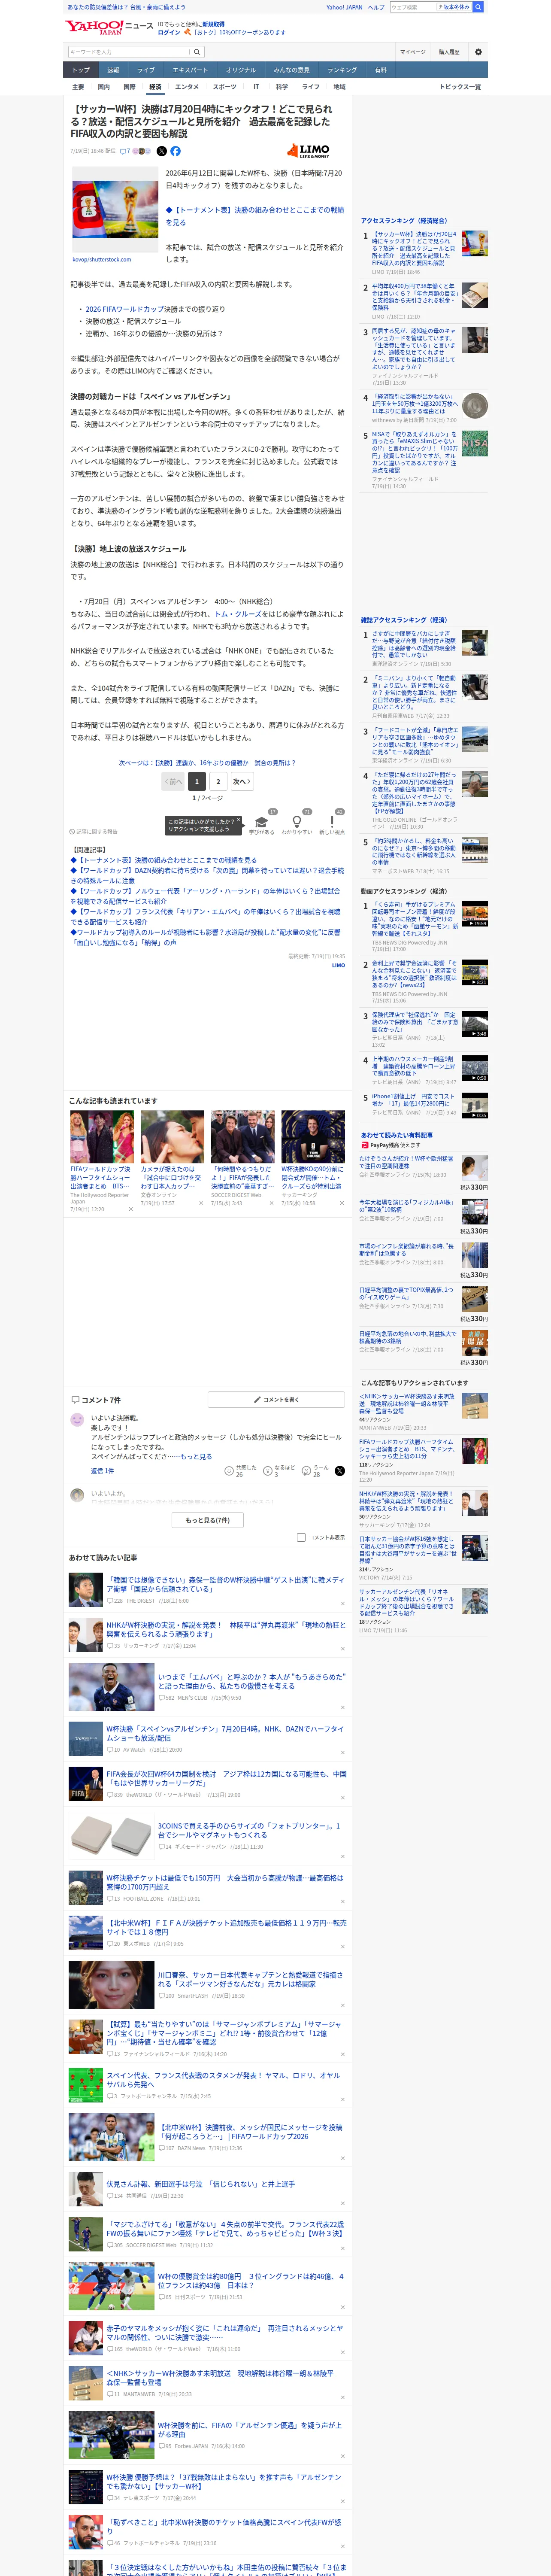The width and height of the screenshot is (551, 2576).
Task: Open the トーナメント表 related link in article
Action: click(254, 216)
